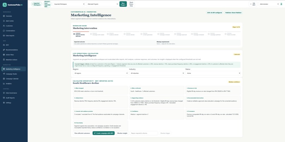
Task: Open the Status filter dropdown
Action: 213,73
